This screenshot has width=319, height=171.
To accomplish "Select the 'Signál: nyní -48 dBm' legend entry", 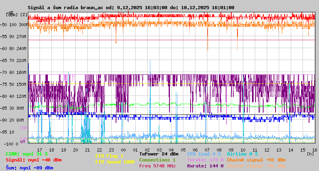I will click(33, 160).
